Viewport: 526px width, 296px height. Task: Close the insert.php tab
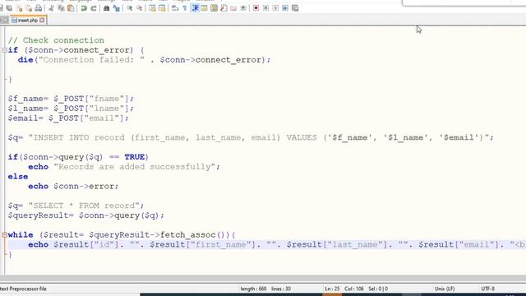pos(42,21)
